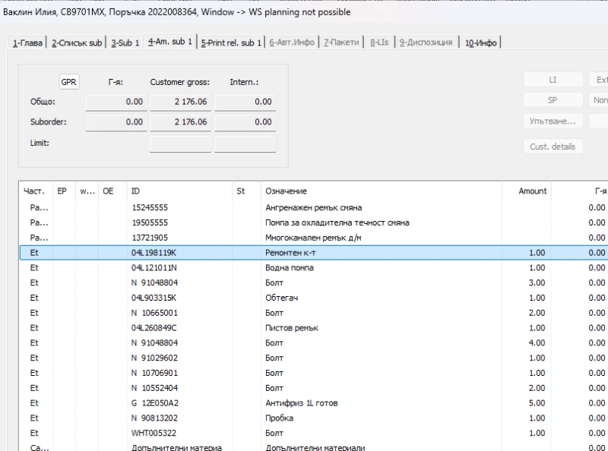Go to 5-Print rel. sub 1 tab

coord(231,43)
